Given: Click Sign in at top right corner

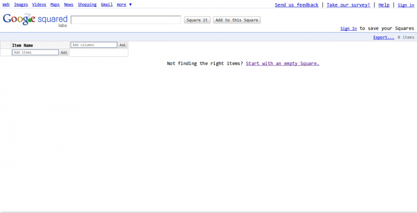Looking at the screenshot, I should tap(406, 5).
